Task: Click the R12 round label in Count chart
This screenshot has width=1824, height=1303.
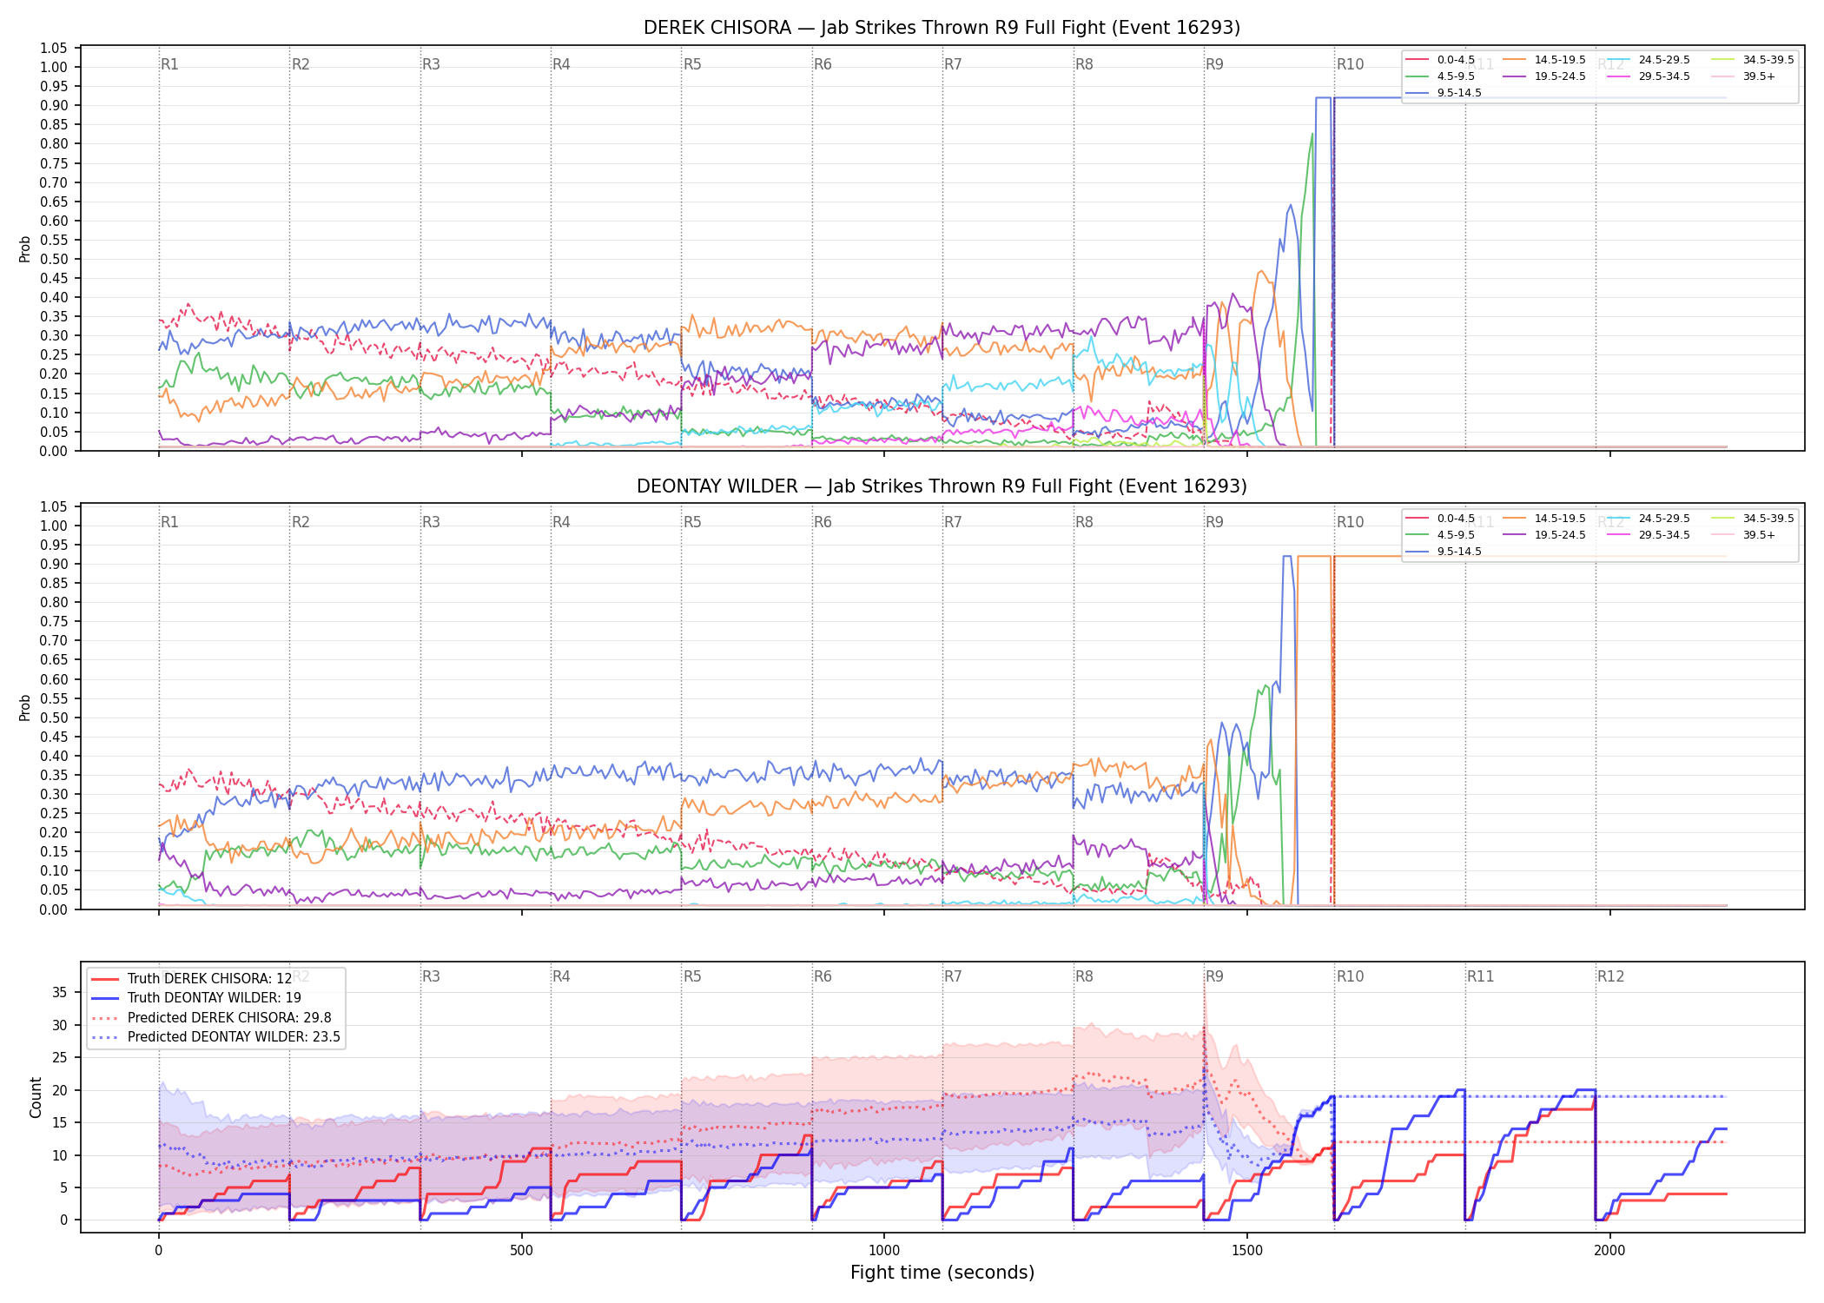Action: tap(1611, 976)
